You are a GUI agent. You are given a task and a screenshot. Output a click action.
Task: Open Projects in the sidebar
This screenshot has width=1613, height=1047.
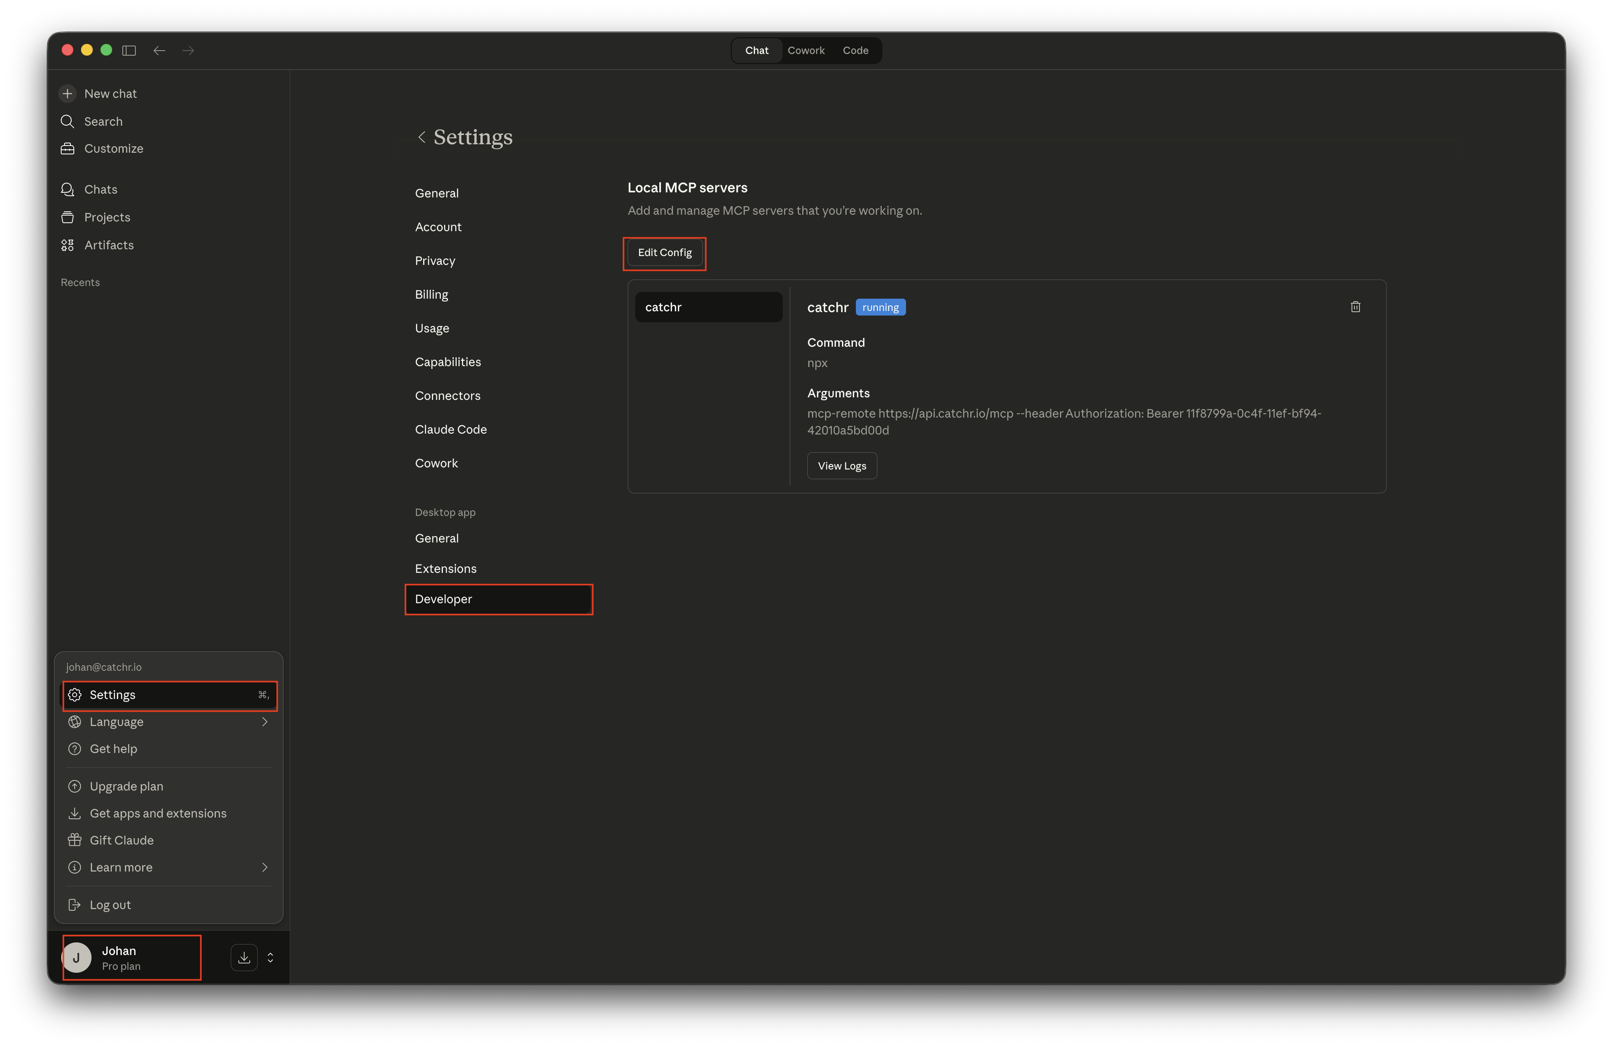[x=107, y=217]
